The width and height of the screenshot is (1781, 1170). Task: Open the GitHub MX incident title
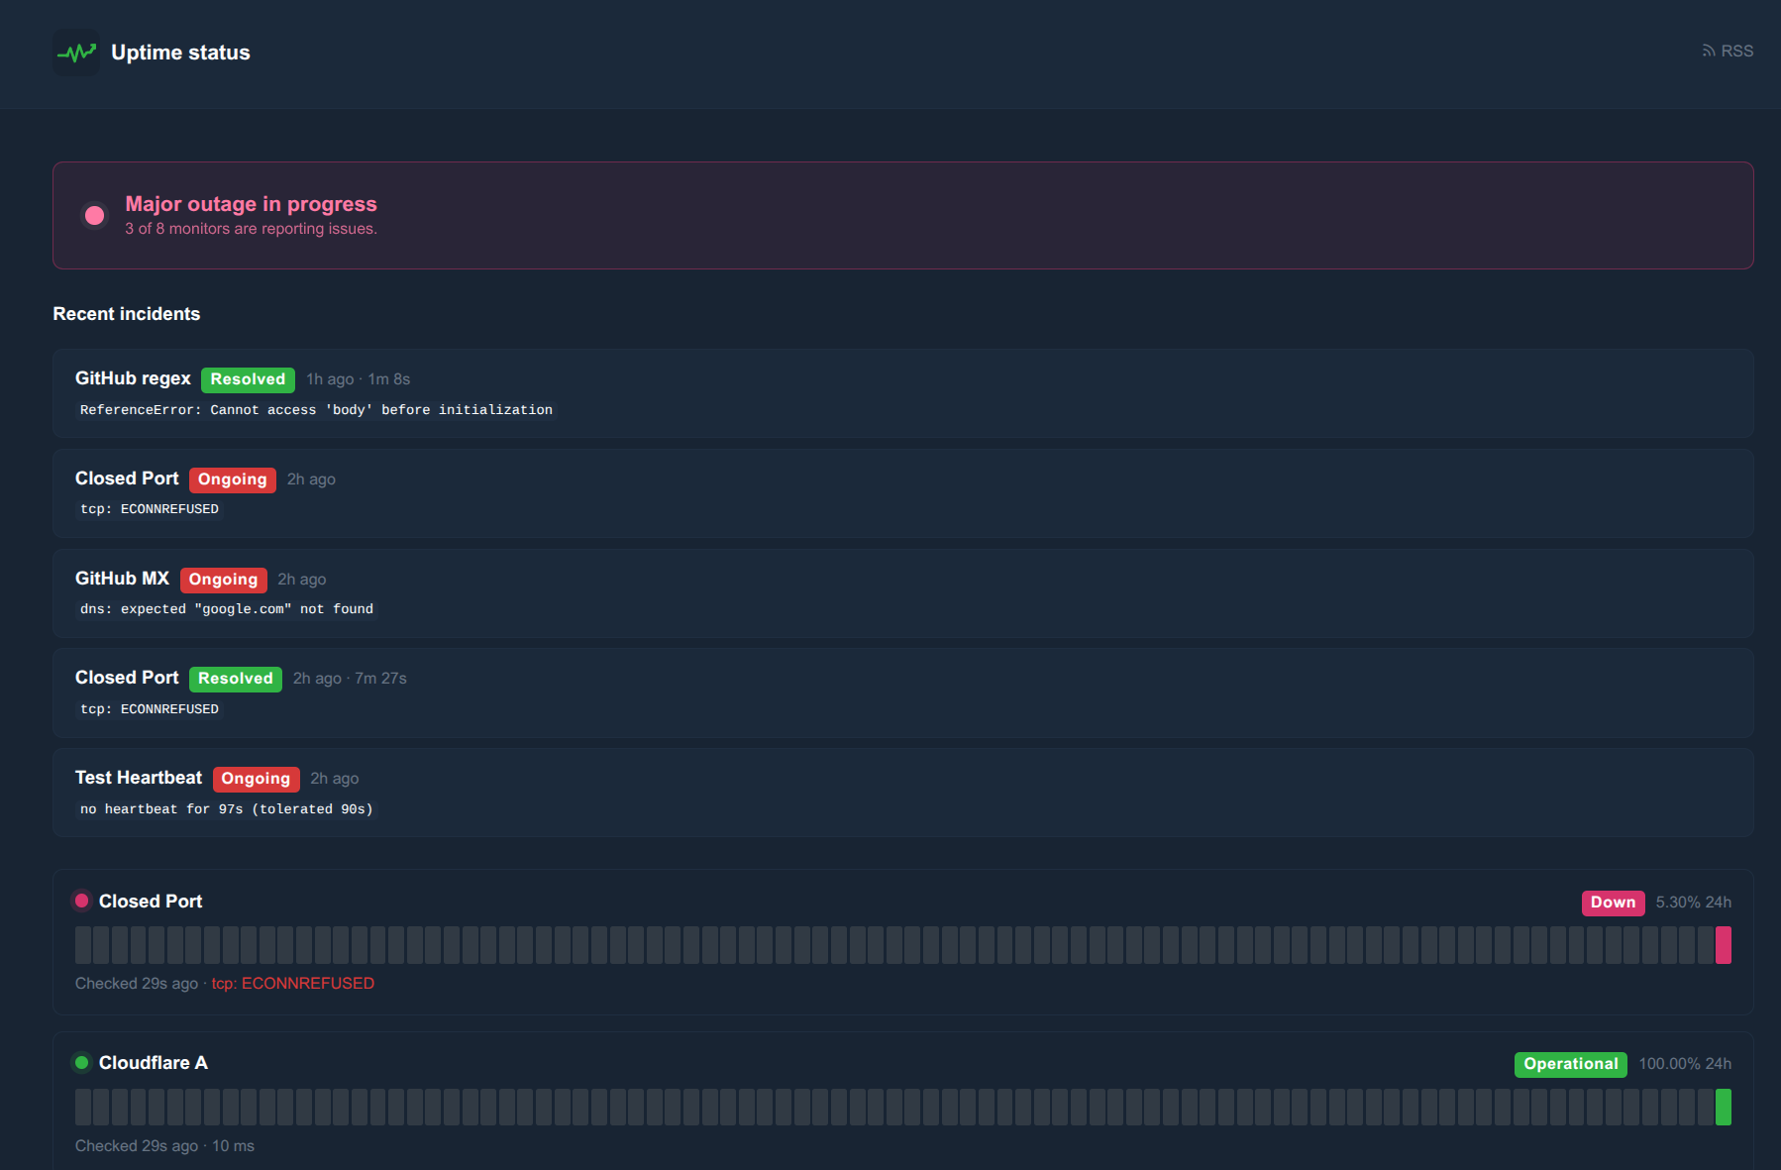(122, 579)
